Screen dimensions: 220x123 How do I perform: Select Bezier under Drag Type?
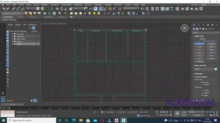(x=202, y=95)
